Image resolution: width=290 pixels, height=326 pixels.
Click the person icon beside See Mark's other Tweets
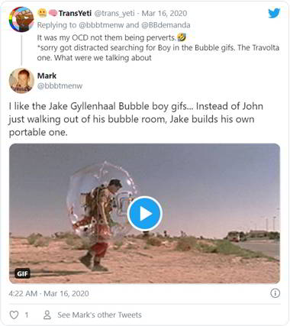pyautogui.click(x=47, y=315)
